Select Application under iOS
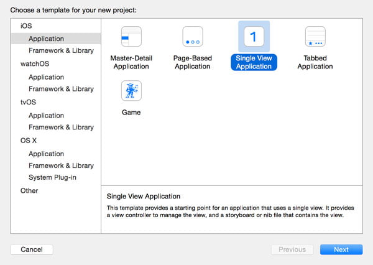 click(x=46, y=39)
